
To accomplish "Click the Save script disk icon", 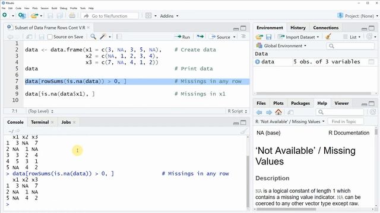I will [x=42, y=37].
